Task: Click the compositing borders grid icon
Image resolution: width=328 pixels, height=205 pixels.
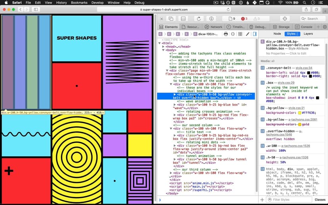Action: click(x=240, y=34)
